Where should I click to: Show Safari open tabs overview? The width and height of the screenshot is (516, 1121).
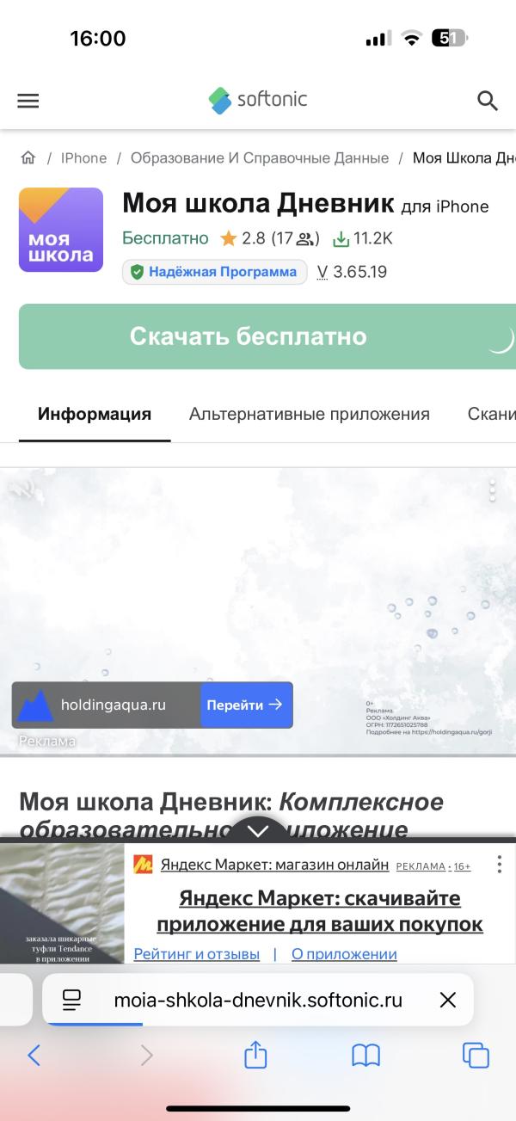point(476,1055)
